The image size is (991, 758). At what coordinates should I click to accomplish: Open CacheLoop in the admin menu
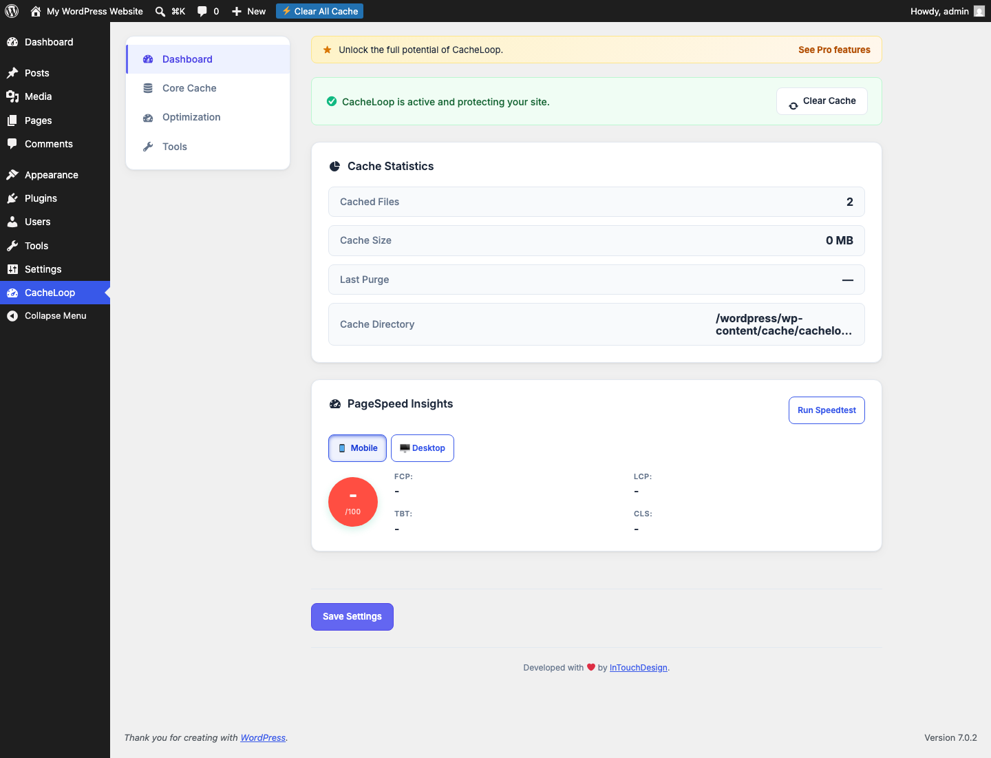pos(55,293)
